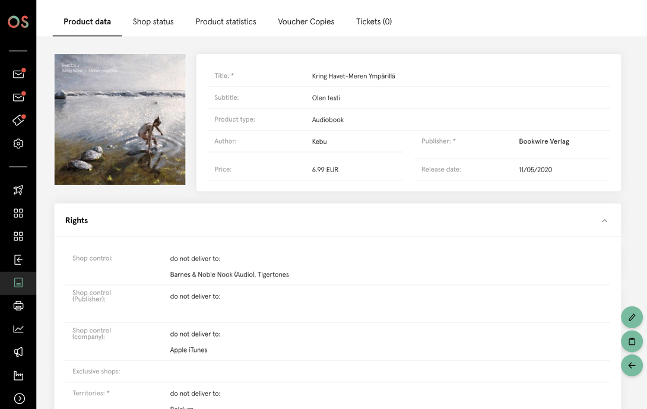Click the OS logo
The height and width of the screenshot is (409, 647).
click(18, 21)
